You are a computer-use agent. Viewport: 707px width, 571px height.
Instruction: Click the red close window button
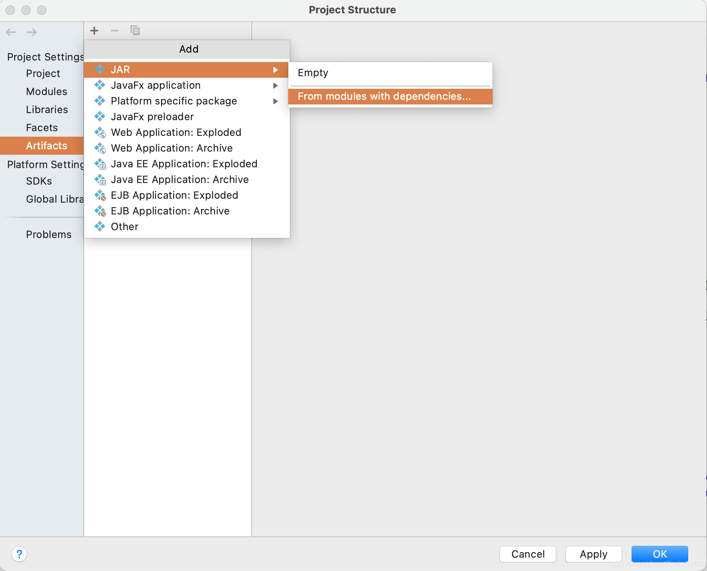point(11,10)
